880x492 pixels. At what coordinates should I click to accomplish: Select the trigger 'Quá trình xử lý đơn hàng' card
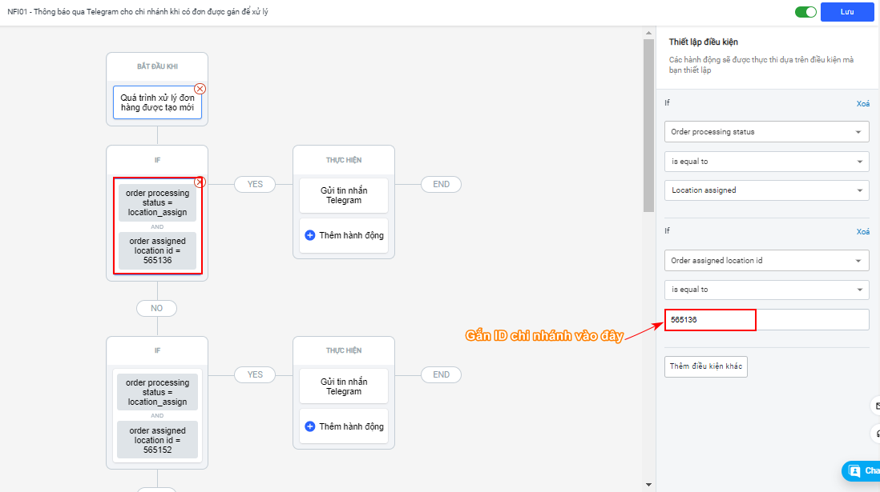pos(157,102)
